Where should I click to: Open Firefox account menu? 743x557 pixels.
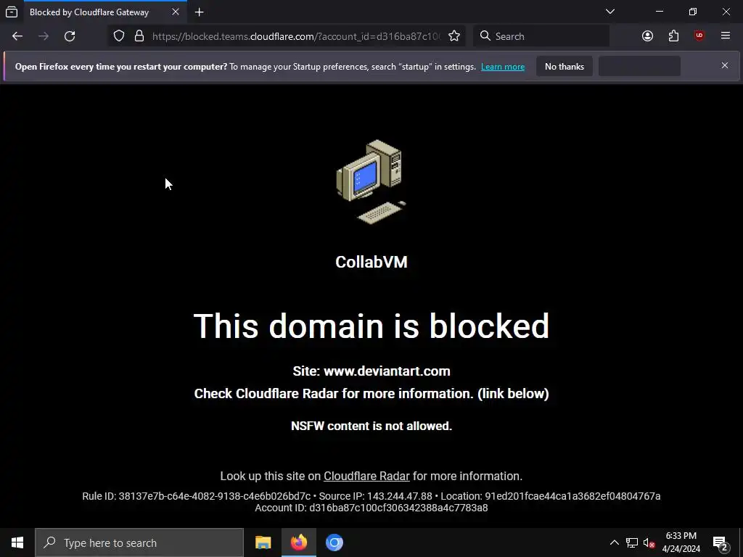tap(647, 36)
